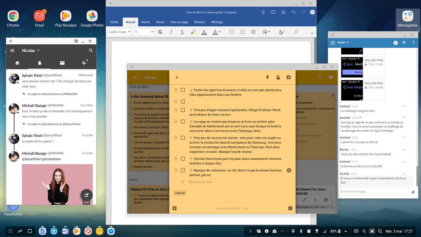Archive the open Keep note

288,77
